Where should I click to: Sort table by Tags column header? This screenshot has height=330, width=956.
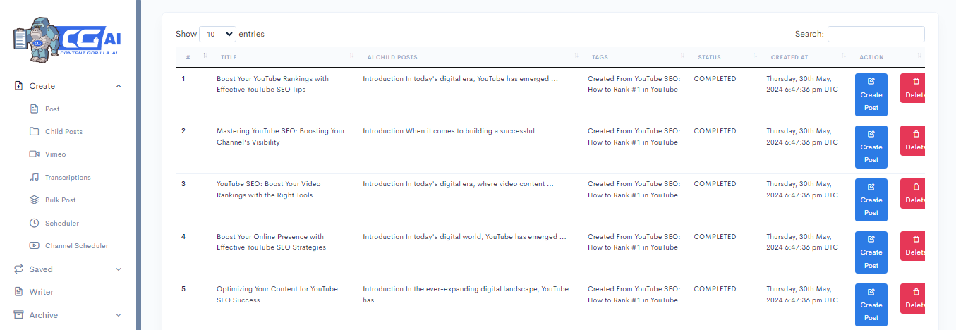coord(635,57)
